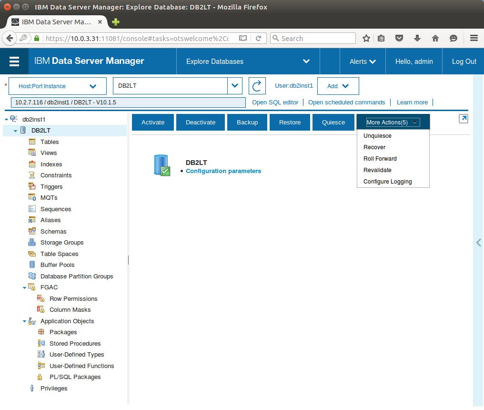Click the Triggers tree icon
Viewport: 484px width, 410px height.
[32, 186]
